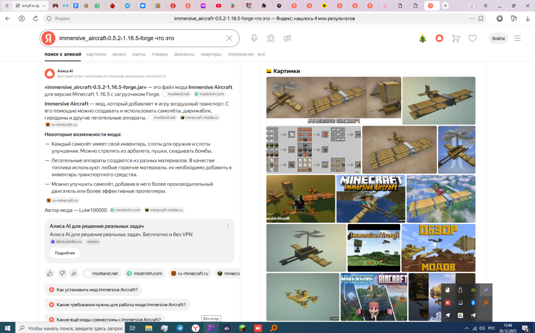
Task: Open the three-dots menu on Alice AI promo card
Action: [x=228, y=226]
